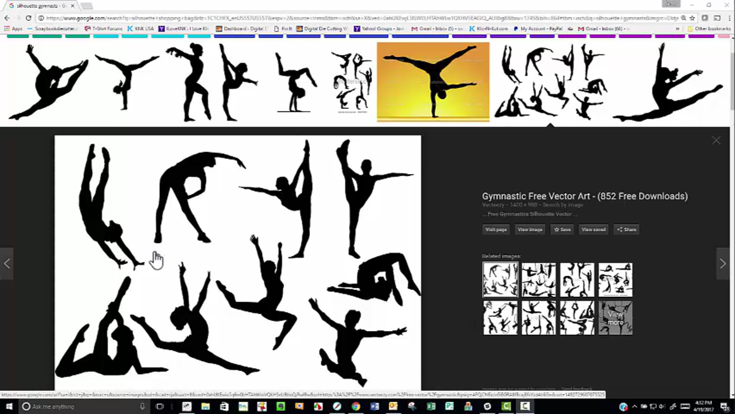Show hidden system tray icons
This screenshot has height=414, width=735.
pyautogui.click(x=635, y=406)
